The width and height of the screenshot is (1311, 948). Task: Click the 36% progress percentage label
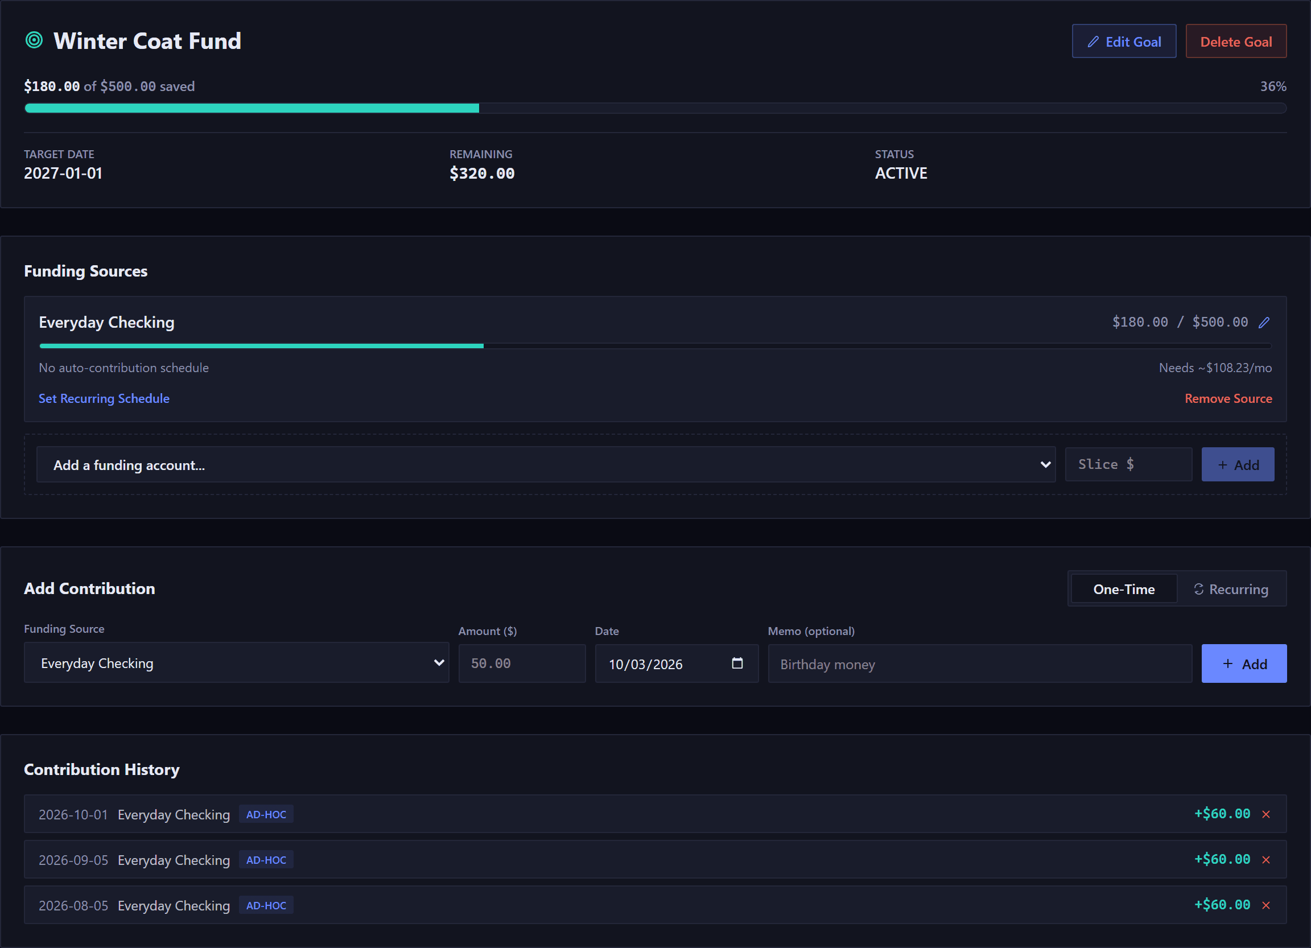point(1273,86)
